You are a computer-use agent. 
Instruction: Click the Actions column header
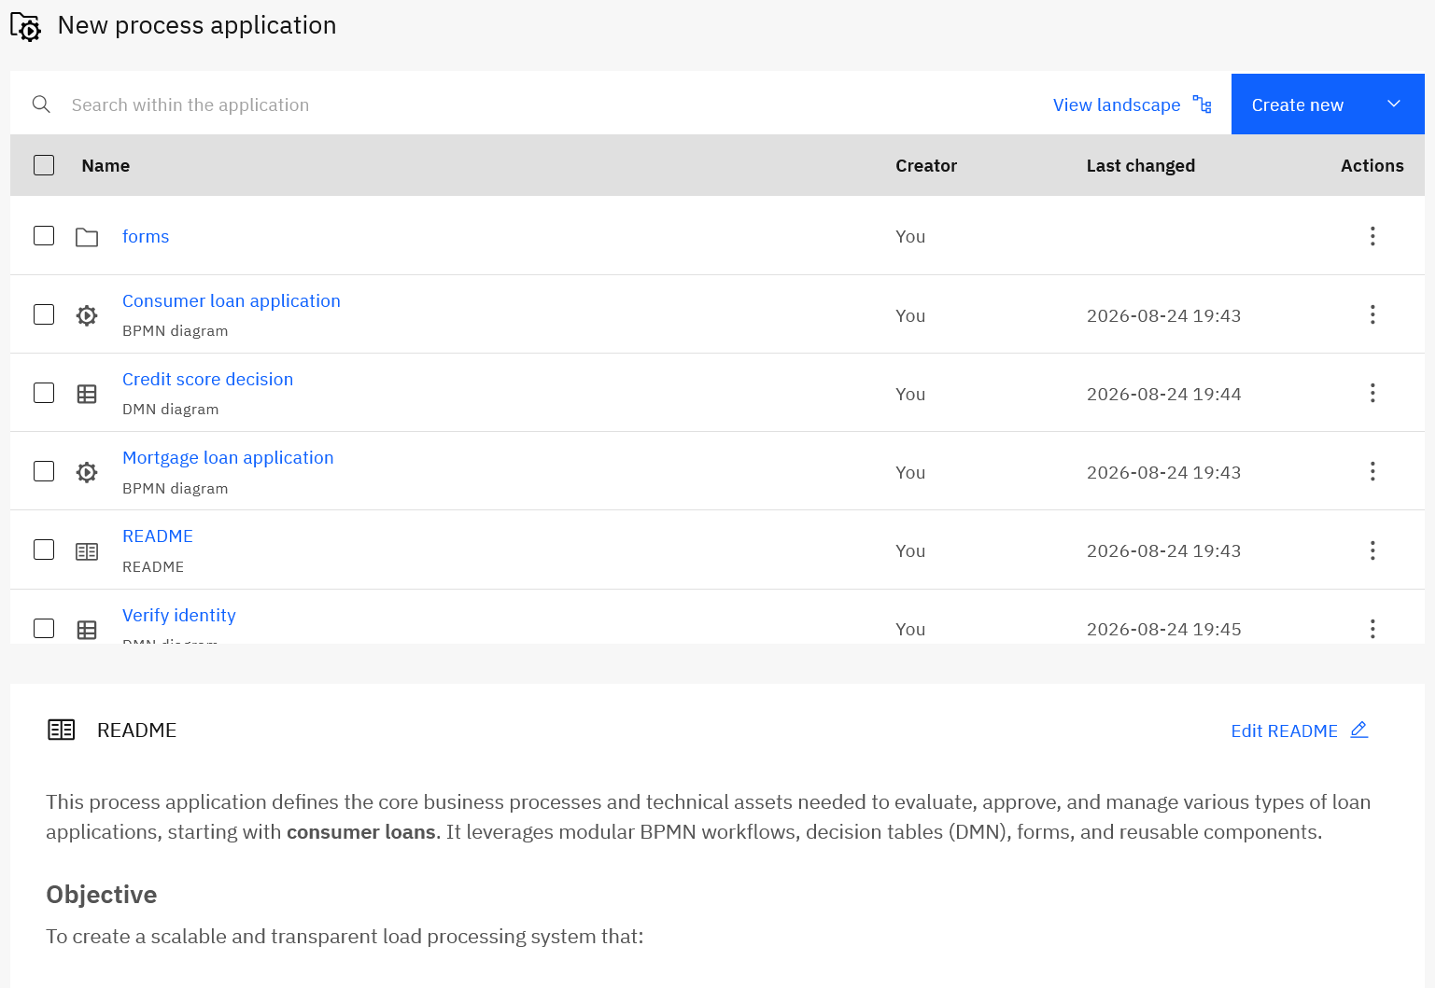click(1372, 165)
